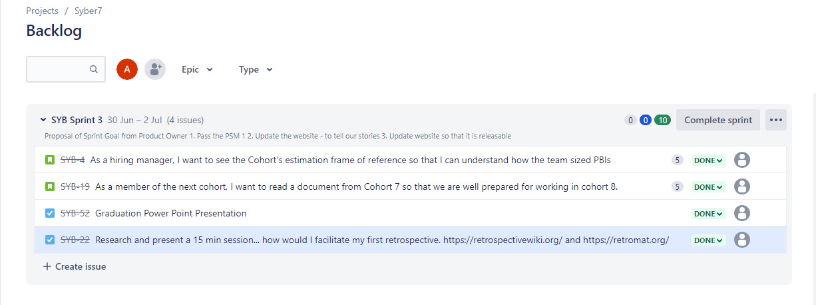Image resolution: width=816 pixels, height=305 pixels.
Task: Open the sprint more actions ellipsis menu
Action: 775,120
